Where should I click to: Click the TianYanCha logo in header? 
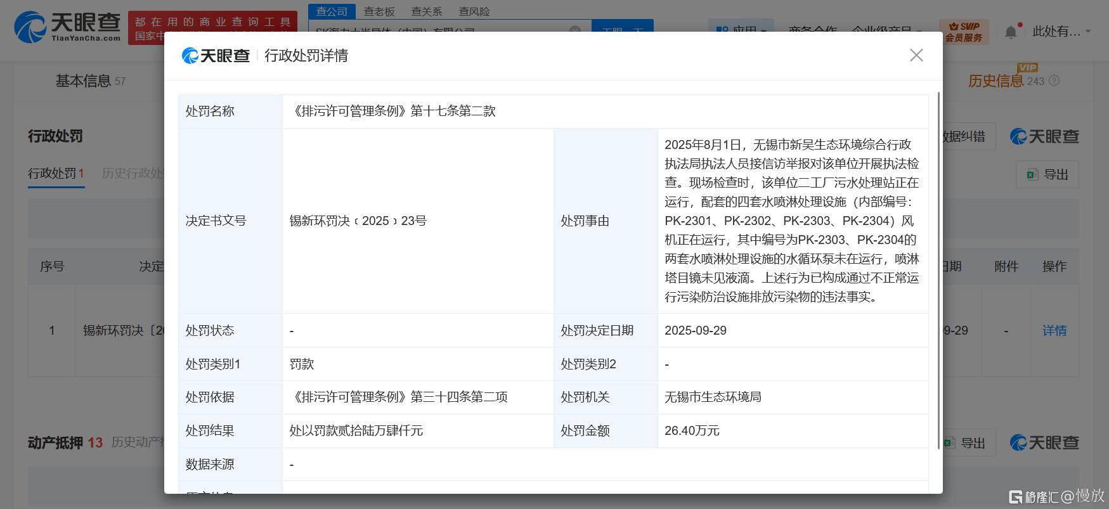(x=68, y=28)
